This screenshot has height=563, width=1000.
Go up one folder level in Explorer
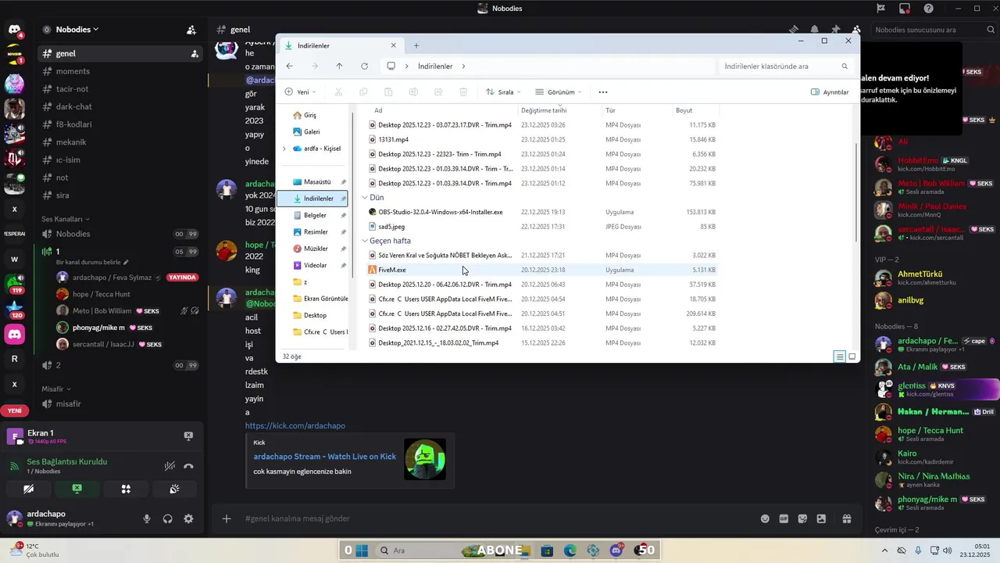pyautogui.click(x=339, y=66)
